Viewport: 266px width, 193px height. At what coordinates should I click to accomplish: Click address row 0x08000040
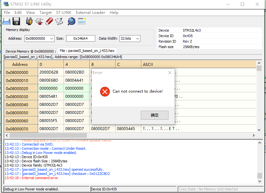pos(21,105)
